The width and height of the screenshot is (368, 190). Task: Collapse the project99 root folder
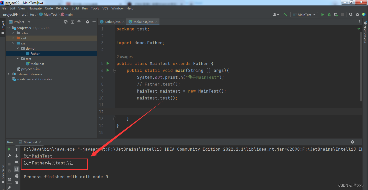pos(8,28)
